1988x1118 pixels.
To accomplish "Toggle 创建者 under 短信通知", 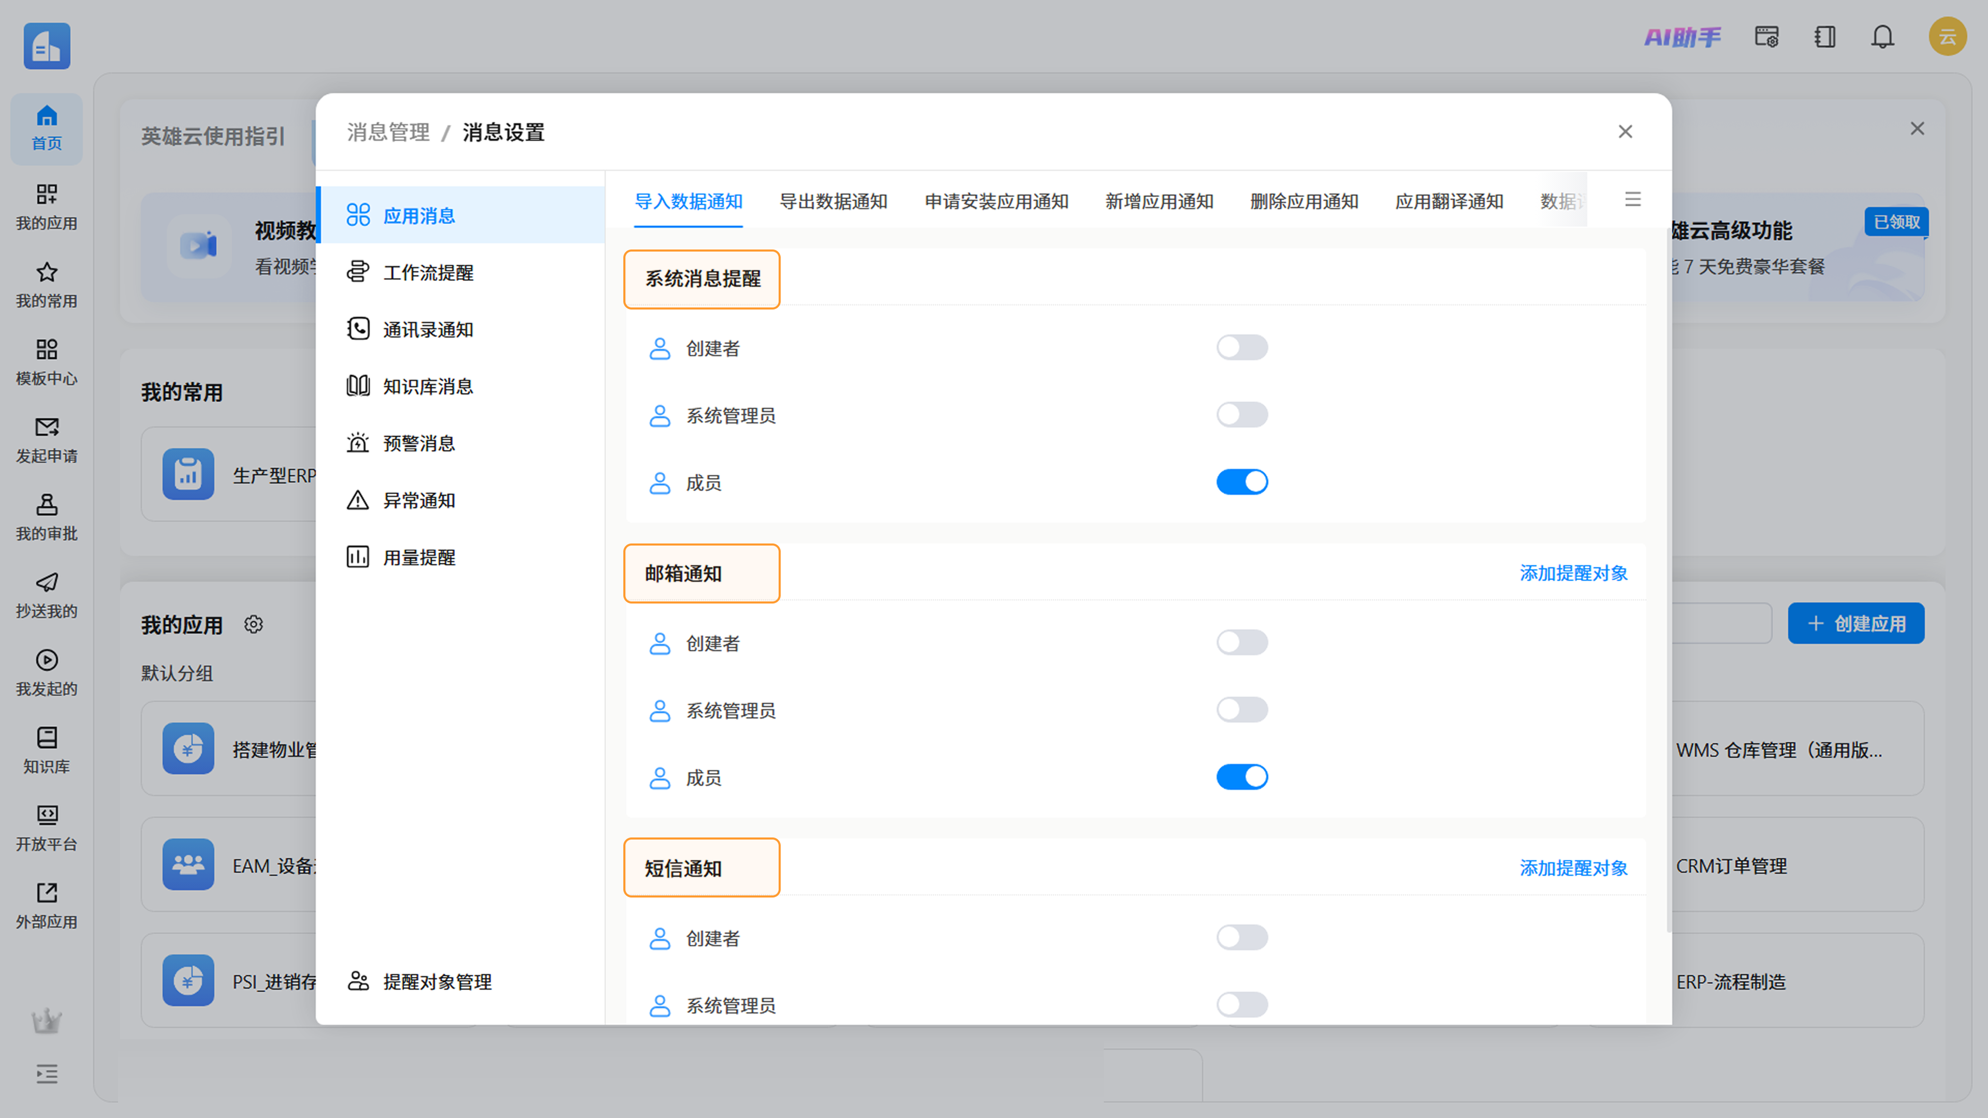I will point(1242,937).
